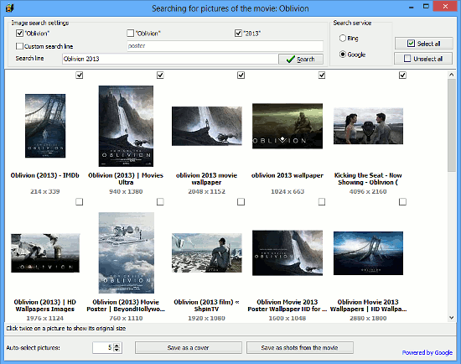
Task: Select the oblivion 2013 wallpaper thumbnail 1024 x 663
Action: tap(287, 126)
